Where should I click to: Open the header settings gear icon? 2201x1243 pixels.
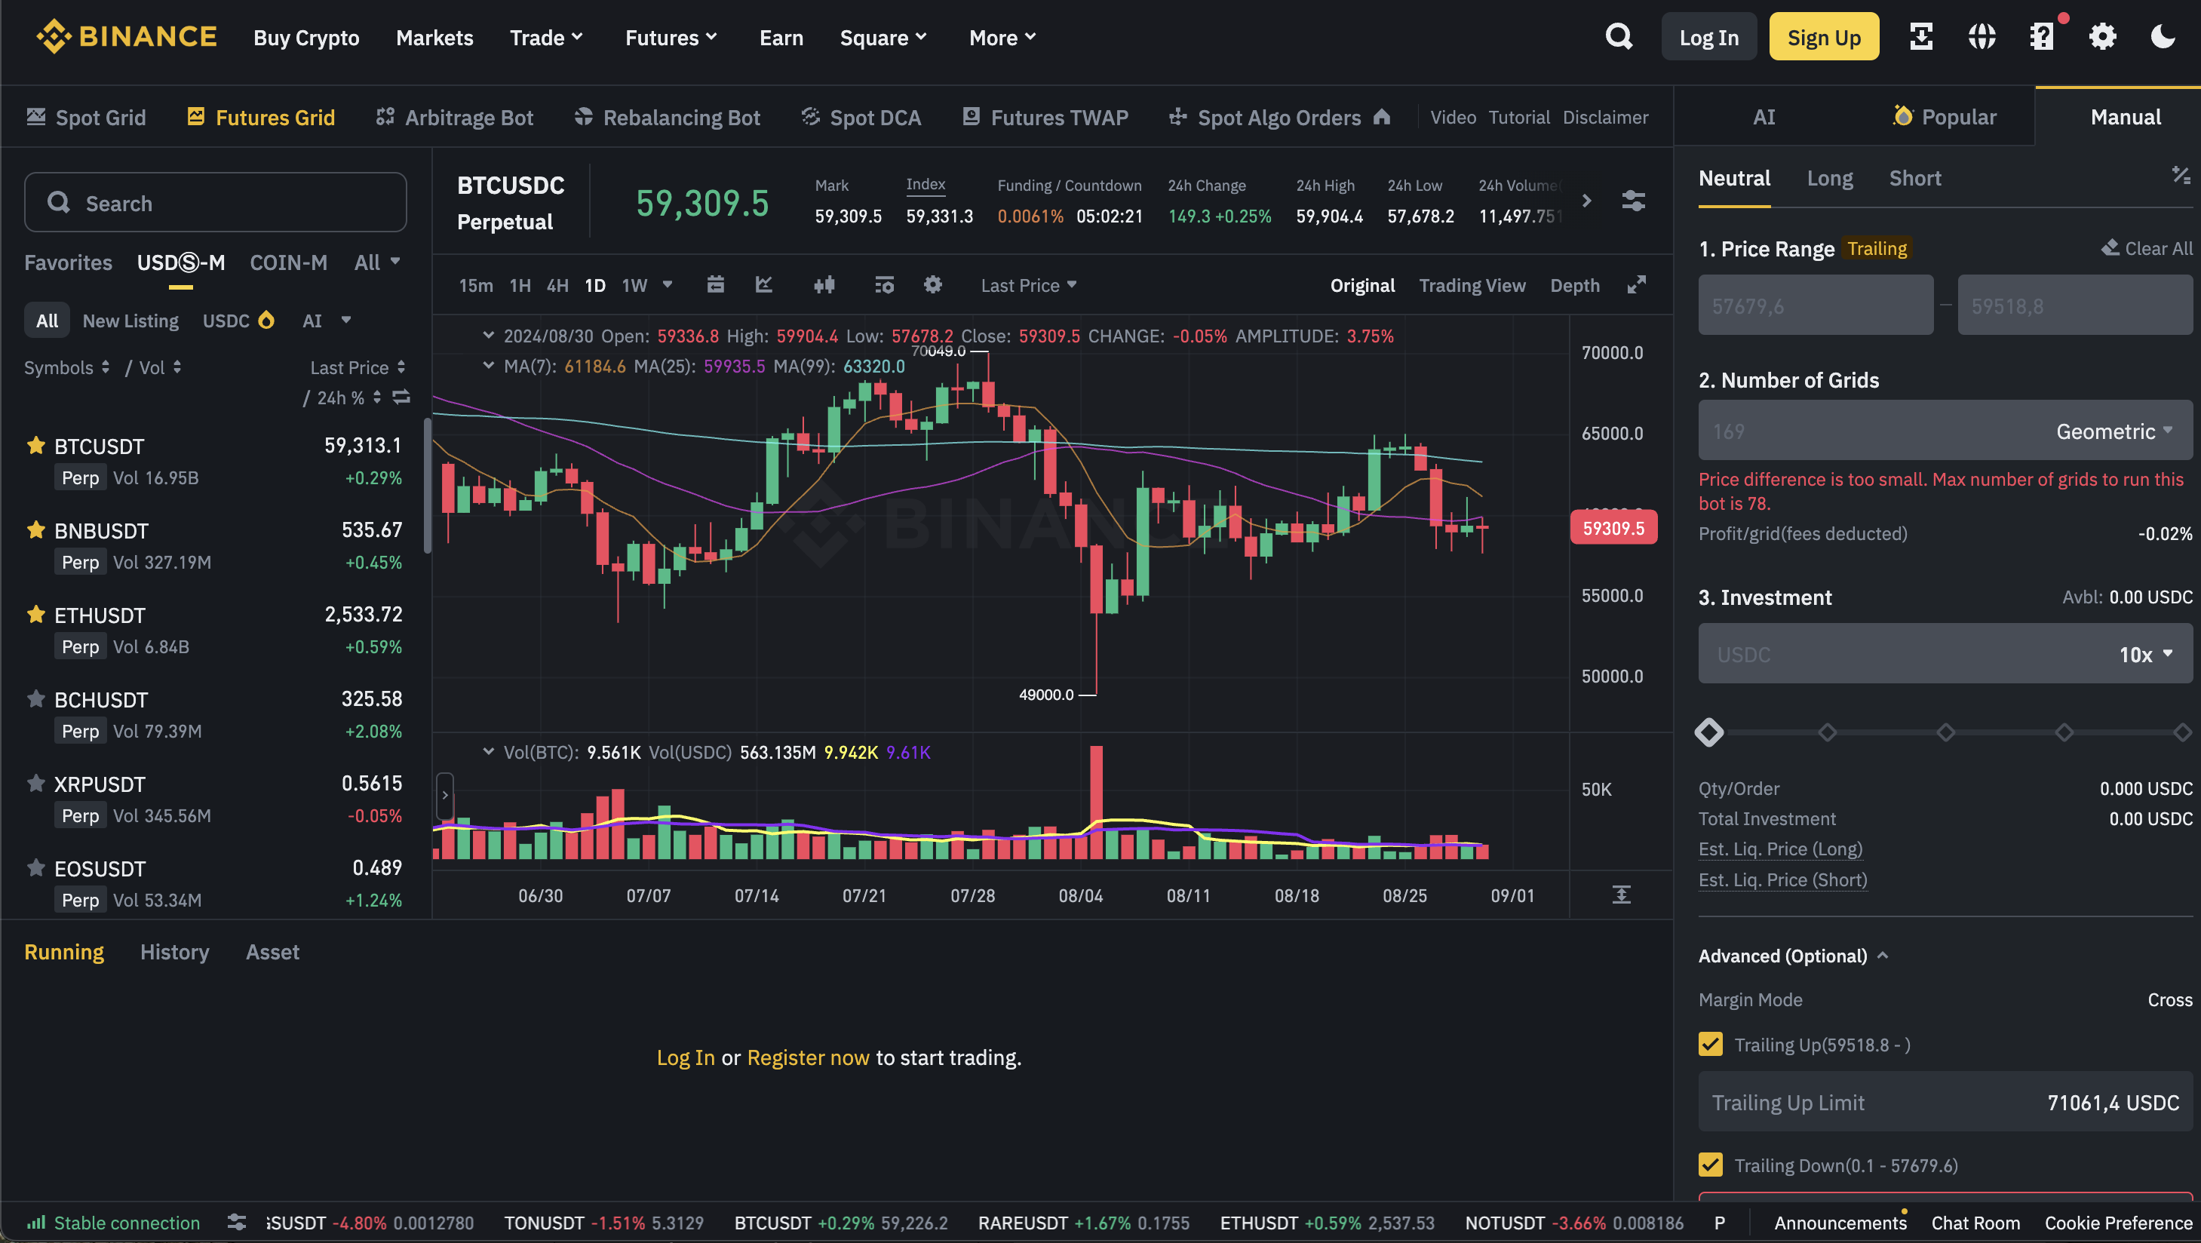[x=2103, y=37]
